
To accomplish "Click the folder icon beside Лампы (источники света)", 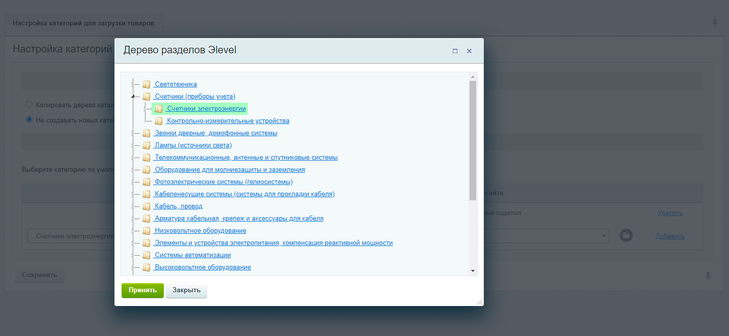I will tap(147, 145).
